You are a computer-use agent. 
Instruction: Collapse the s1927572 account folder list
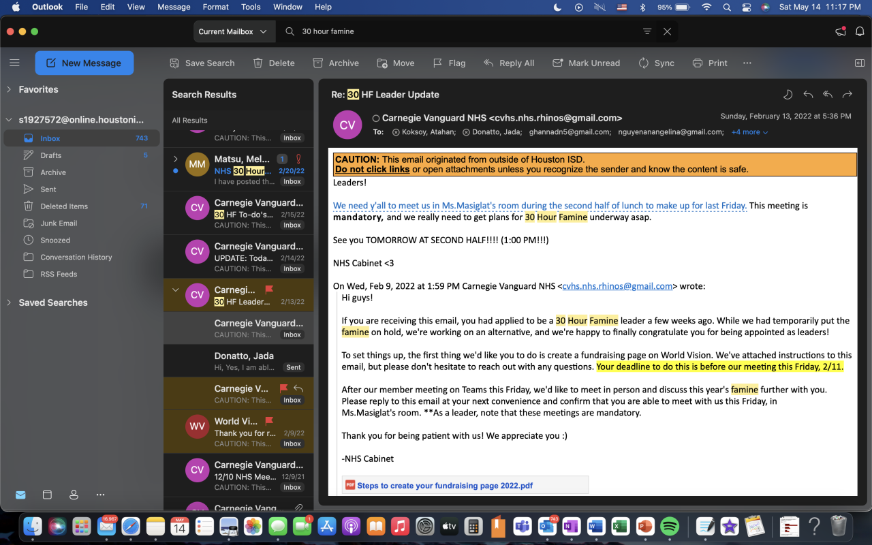(x=9, y=119)
